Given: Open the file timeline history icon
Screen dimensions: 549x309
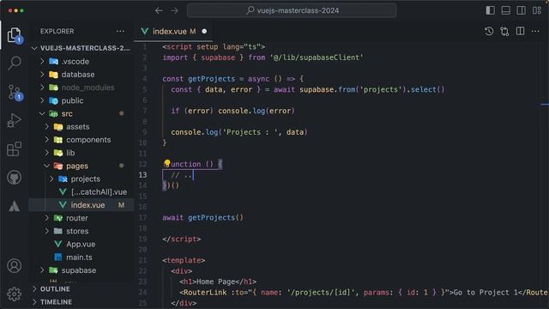Looking at the screenshot, I should pyautogui.click(x=489, y=31).
